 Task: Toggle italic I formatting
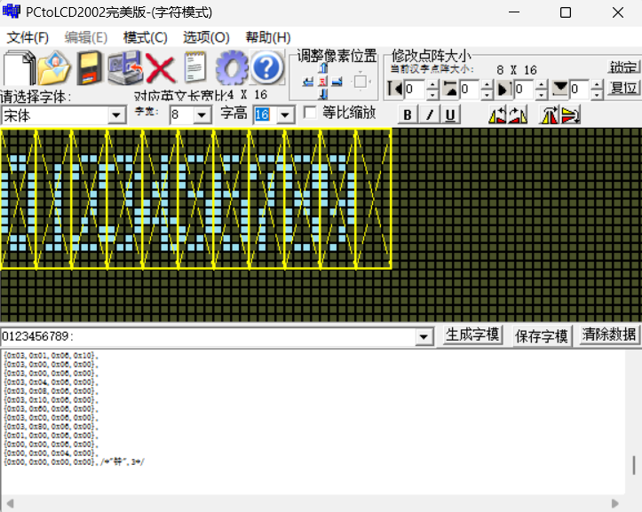(x=430, y=114)
